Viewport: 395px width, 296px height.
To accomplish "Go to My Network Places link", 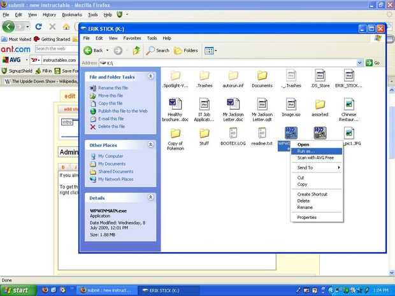I will point(115,180).
